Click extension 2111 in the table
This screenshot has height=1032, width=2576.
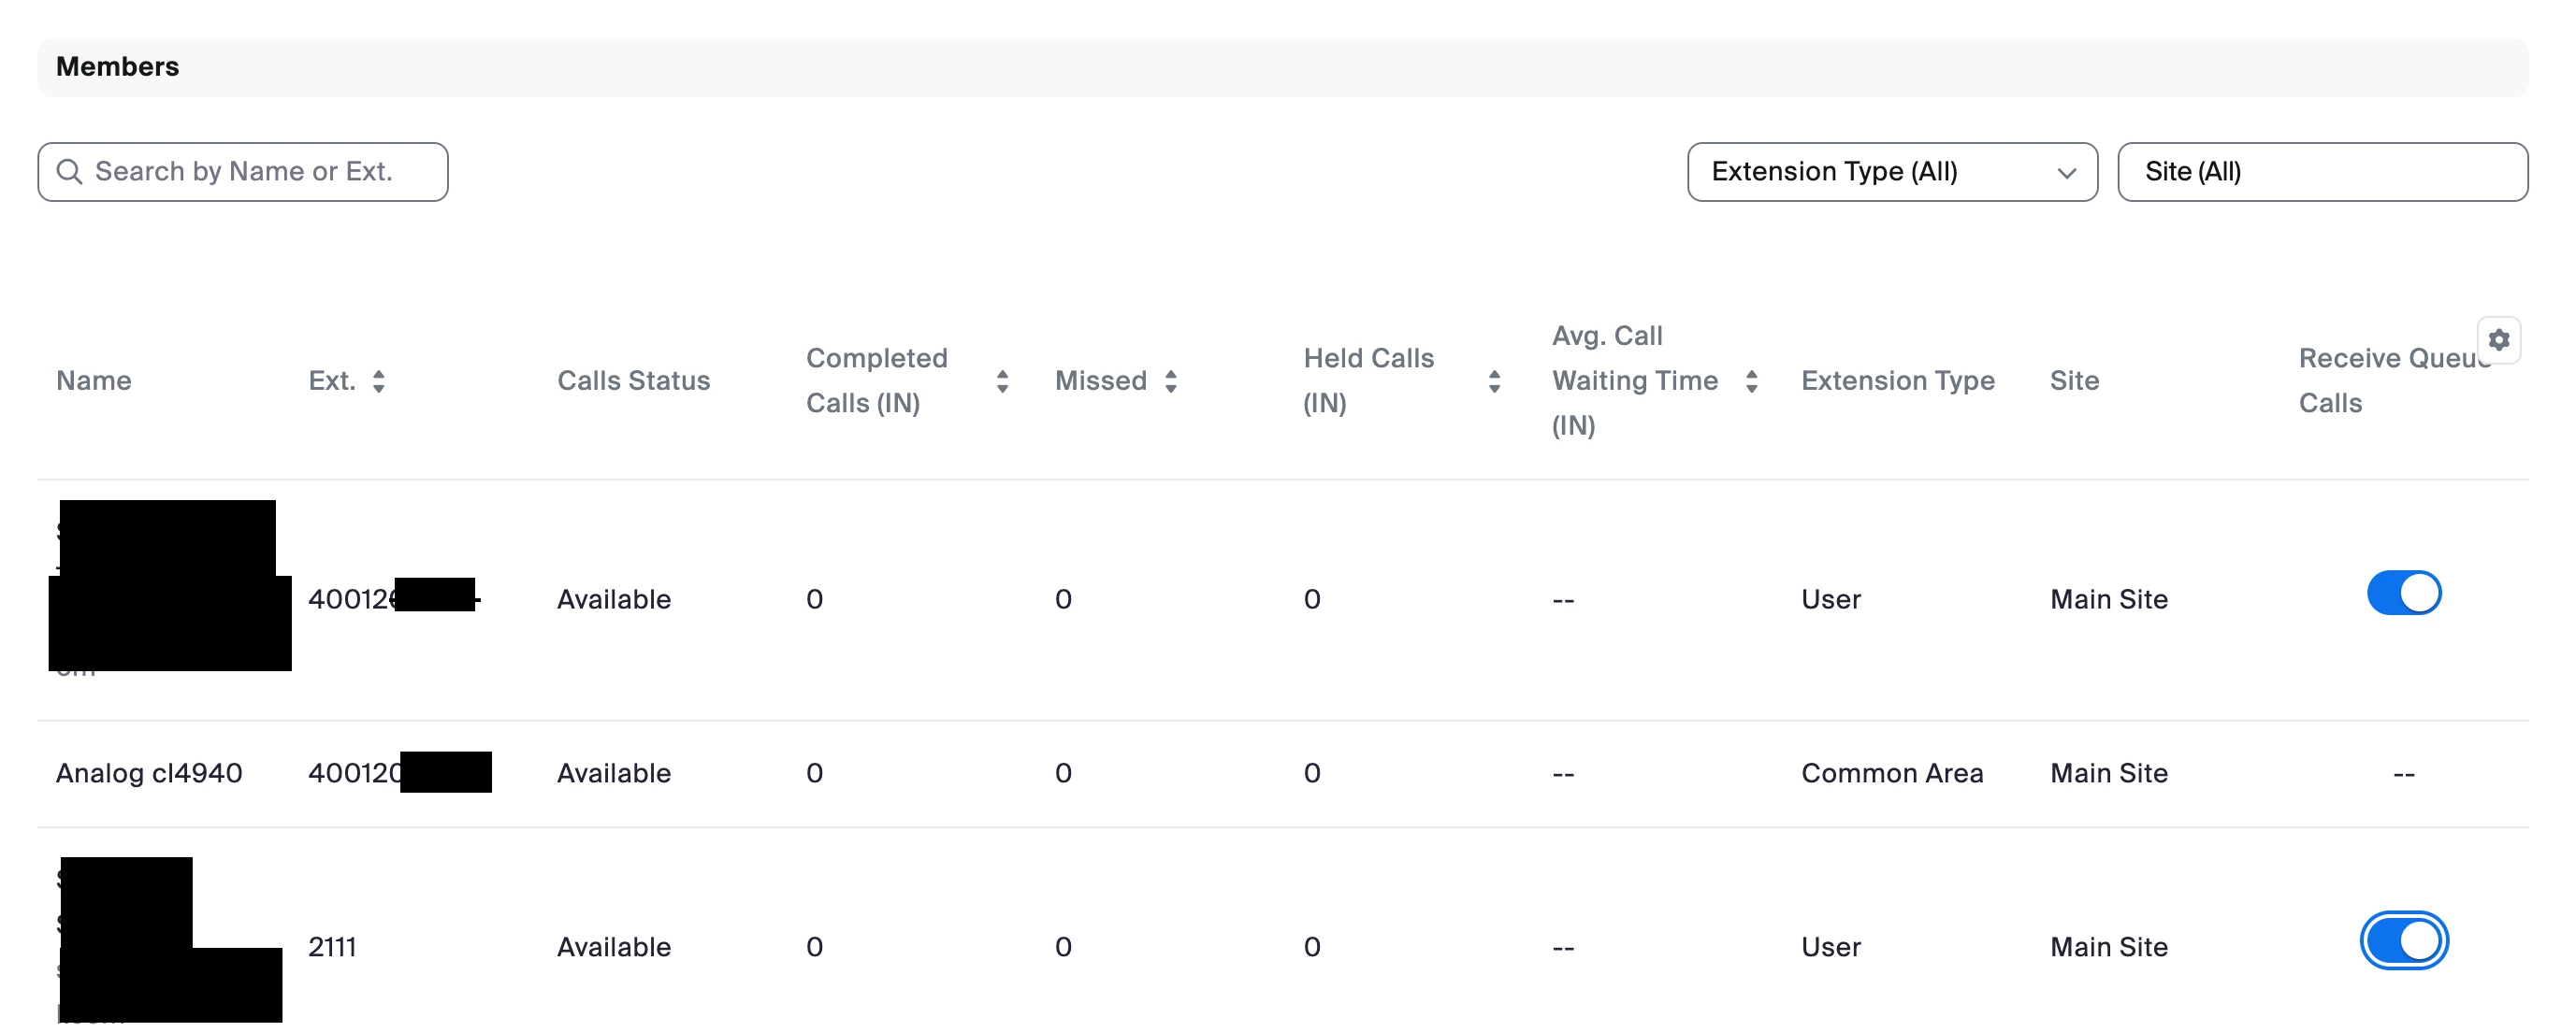(x=332, y=946)
